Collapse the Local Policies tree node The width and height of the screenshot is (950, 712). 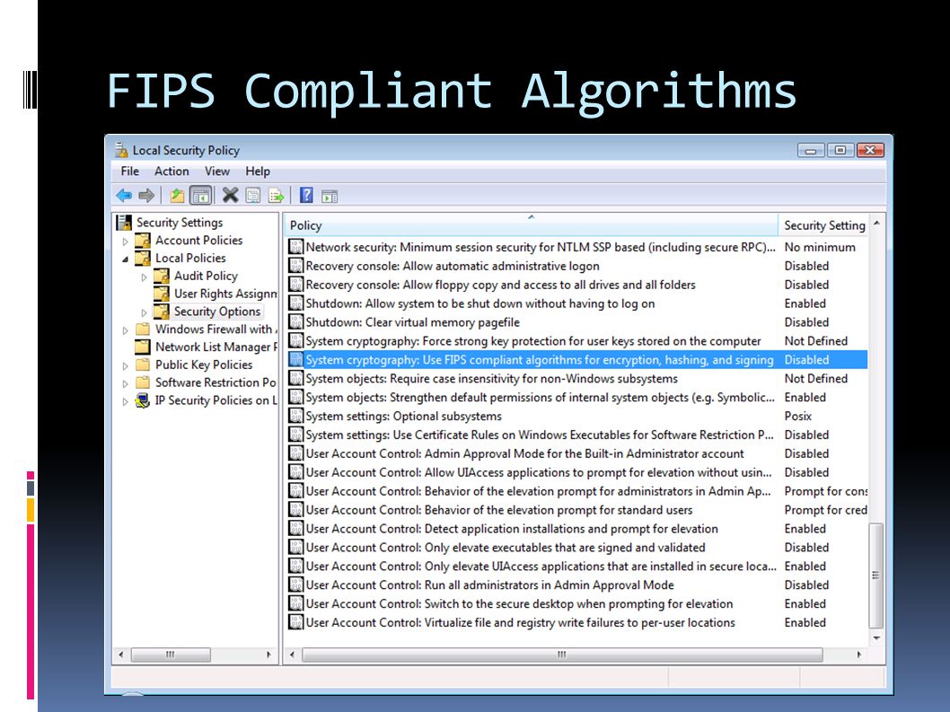tap(126, 259)
